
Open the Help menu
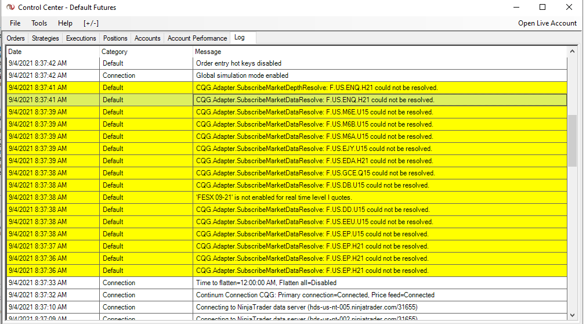pyautogui.click(x=65, y=23)
